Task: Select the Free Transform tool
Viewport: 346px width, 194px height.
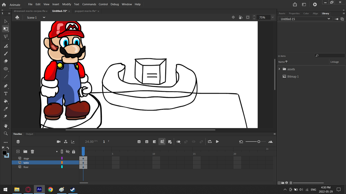Action: [6, 29]
